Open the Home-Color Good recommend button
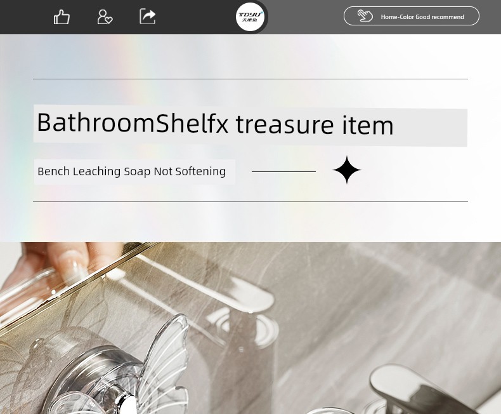This screenshot has width=501, height=414. pos(411,16)
